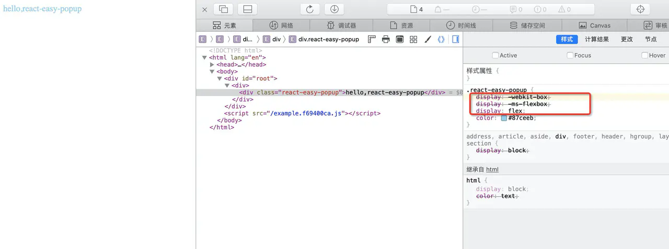Image resolution: width=669 pixels, height=249 pixels.
Task: Open the 节点 (Node) sidebar tab
Action: (651, 39)
